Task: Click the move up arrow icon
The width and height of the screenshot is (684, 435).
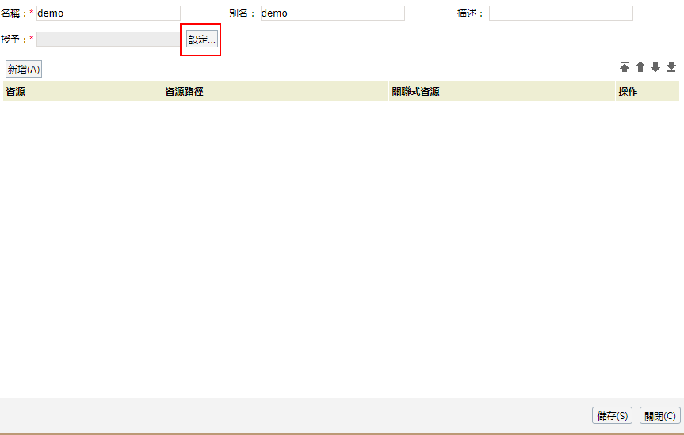Action: coord(640,67)
